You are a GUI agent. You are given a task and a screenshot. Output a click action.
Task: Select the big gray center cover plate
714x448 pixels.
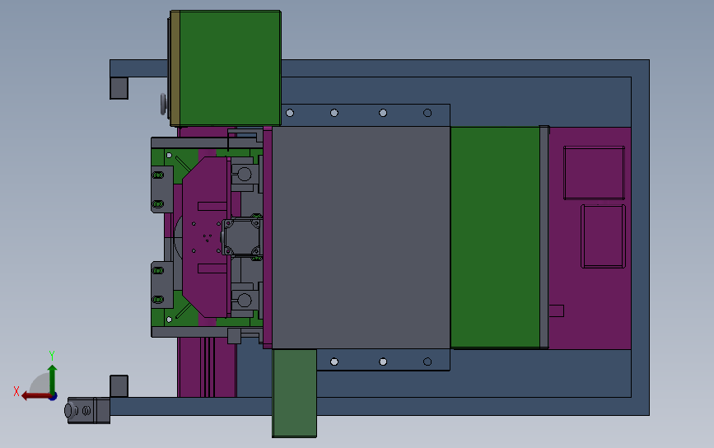click(x=361, y=238)
